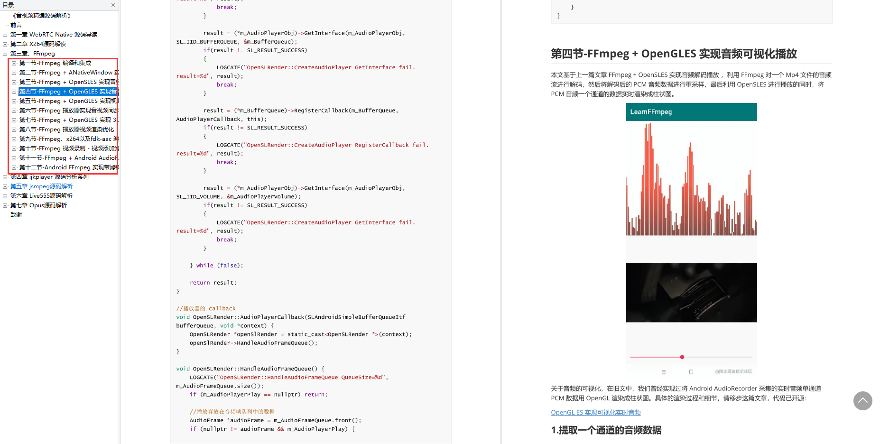Open 第八节-FFmpeg 播放器视频渲染优化 section

coord(66,129)
